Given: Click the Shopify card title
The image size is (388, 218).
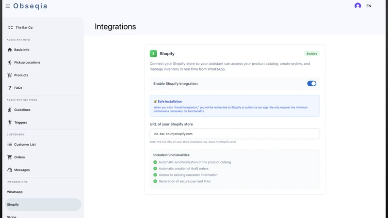Looking at the screenshot, I should pyautogui.click(x=167, y=54).
